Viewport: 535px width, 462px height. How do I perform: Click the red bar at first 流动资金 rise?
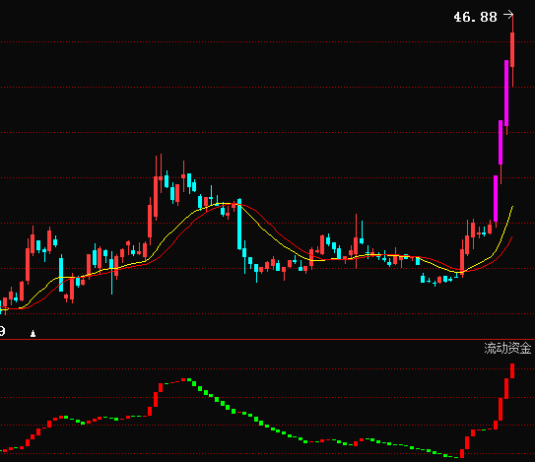[x=28, y=442]
